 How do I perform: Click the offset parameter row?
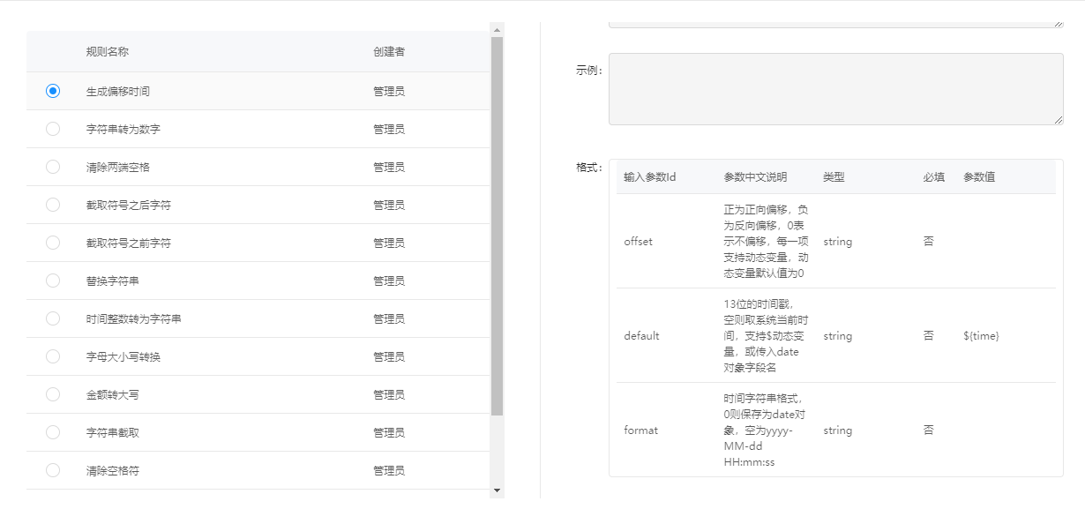pos(638,241)
